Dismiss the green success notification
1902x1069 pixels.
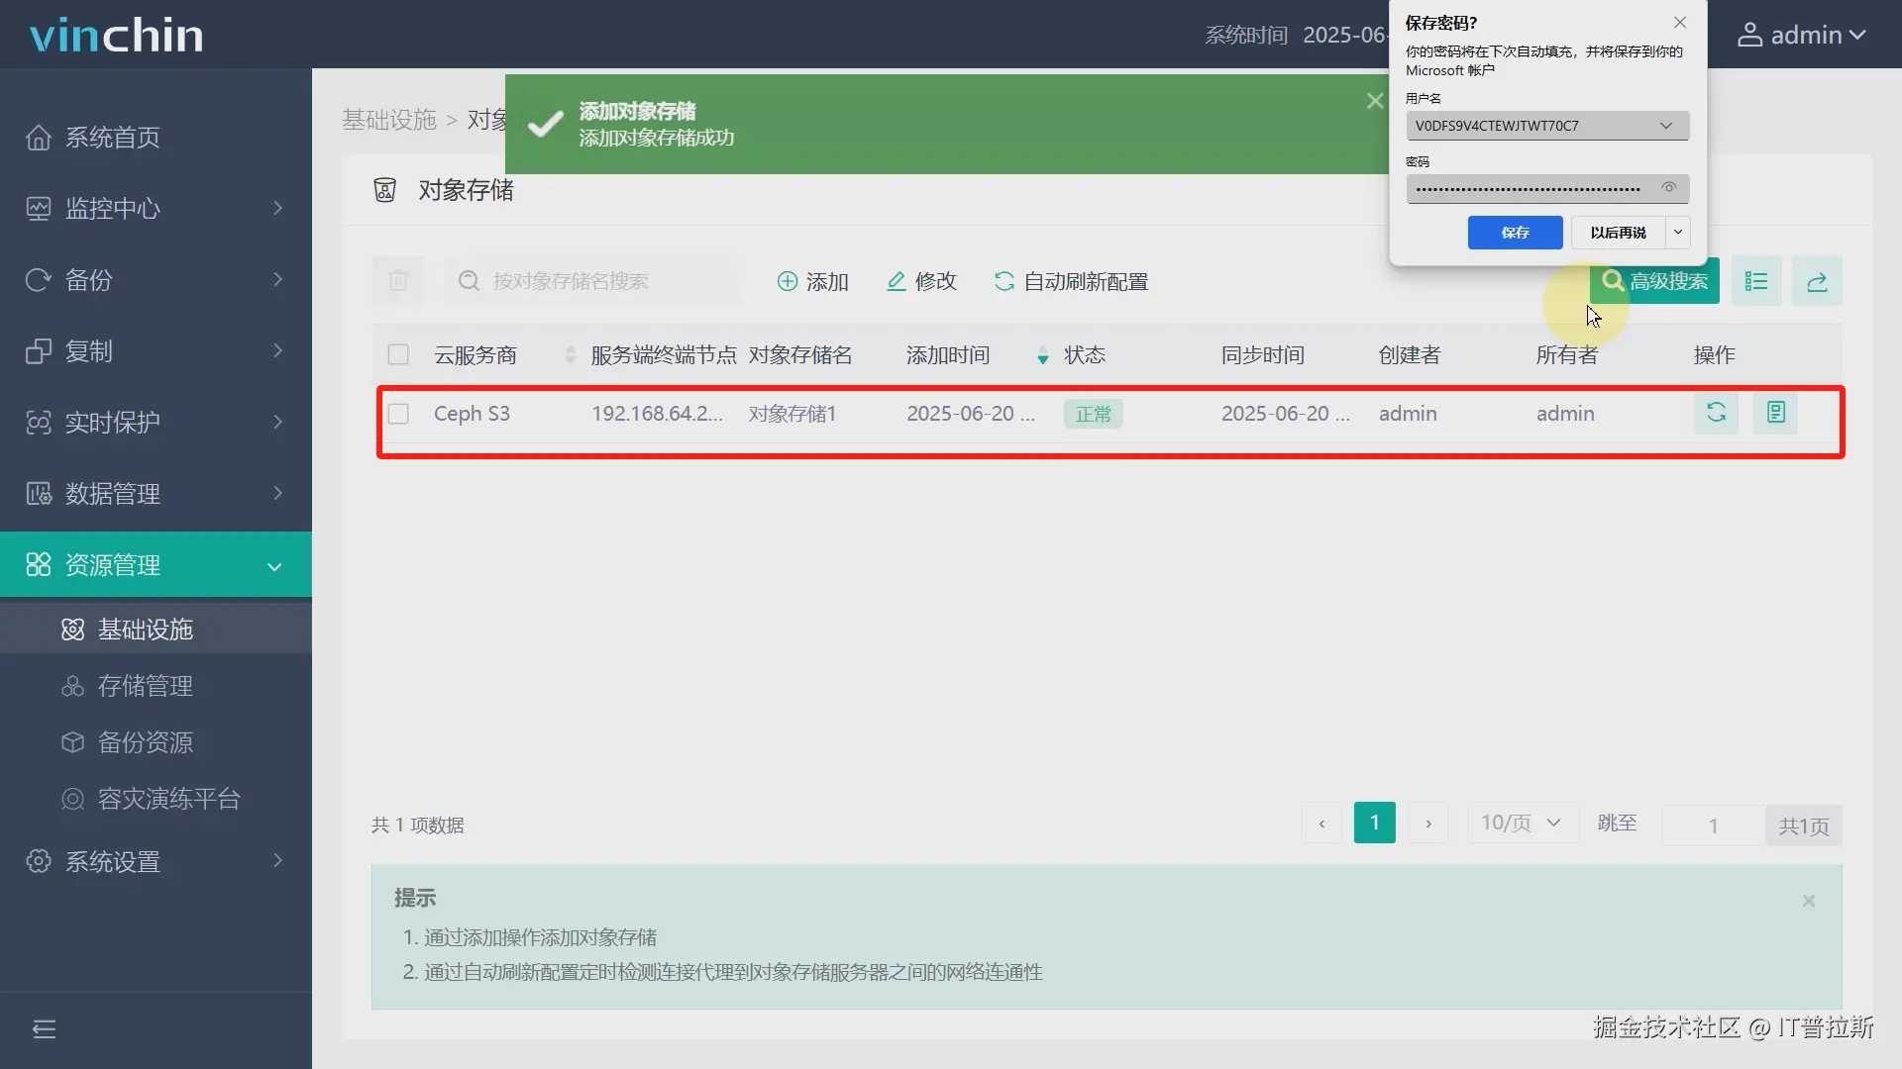pos(1375,101)
